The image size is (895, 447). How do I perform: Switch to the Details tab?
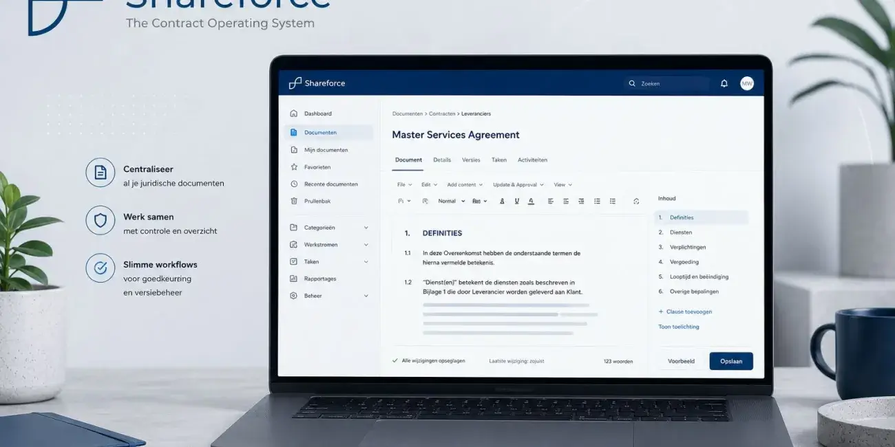pos(442,160)
